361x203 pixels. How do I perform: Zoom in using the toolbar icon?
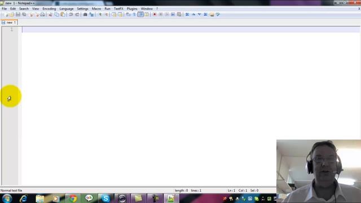[x=100, y=15]
